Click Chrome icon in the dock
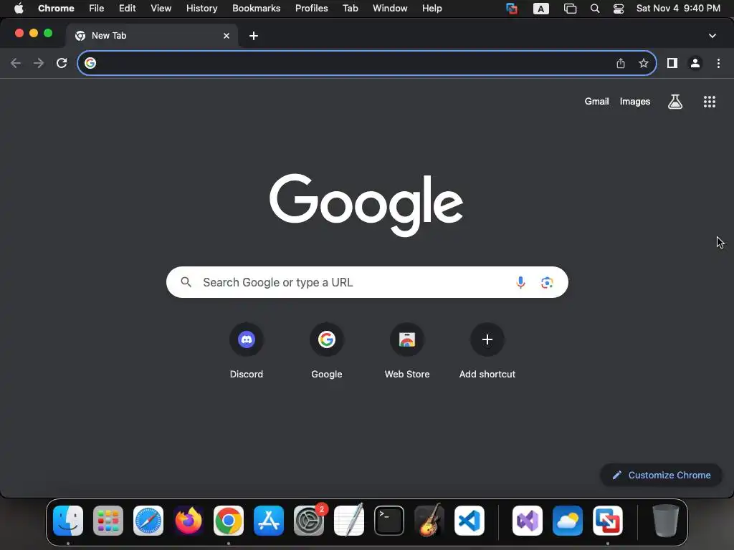 [x=229, y=521]
